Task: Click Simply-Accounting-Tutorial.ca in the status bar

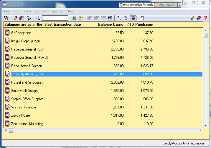Action: [x=183, y=143]
